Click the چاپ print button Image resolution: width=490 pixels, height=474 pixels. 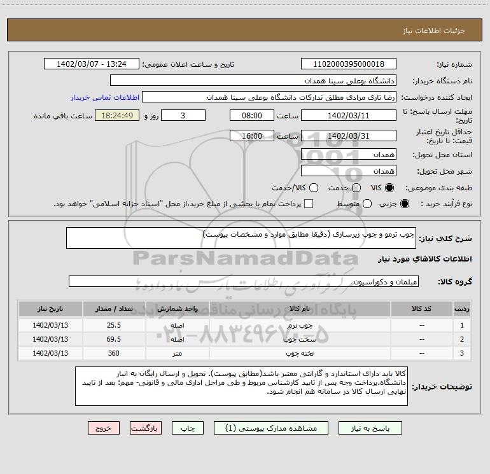pyautogui.click(x=188, y=428)
